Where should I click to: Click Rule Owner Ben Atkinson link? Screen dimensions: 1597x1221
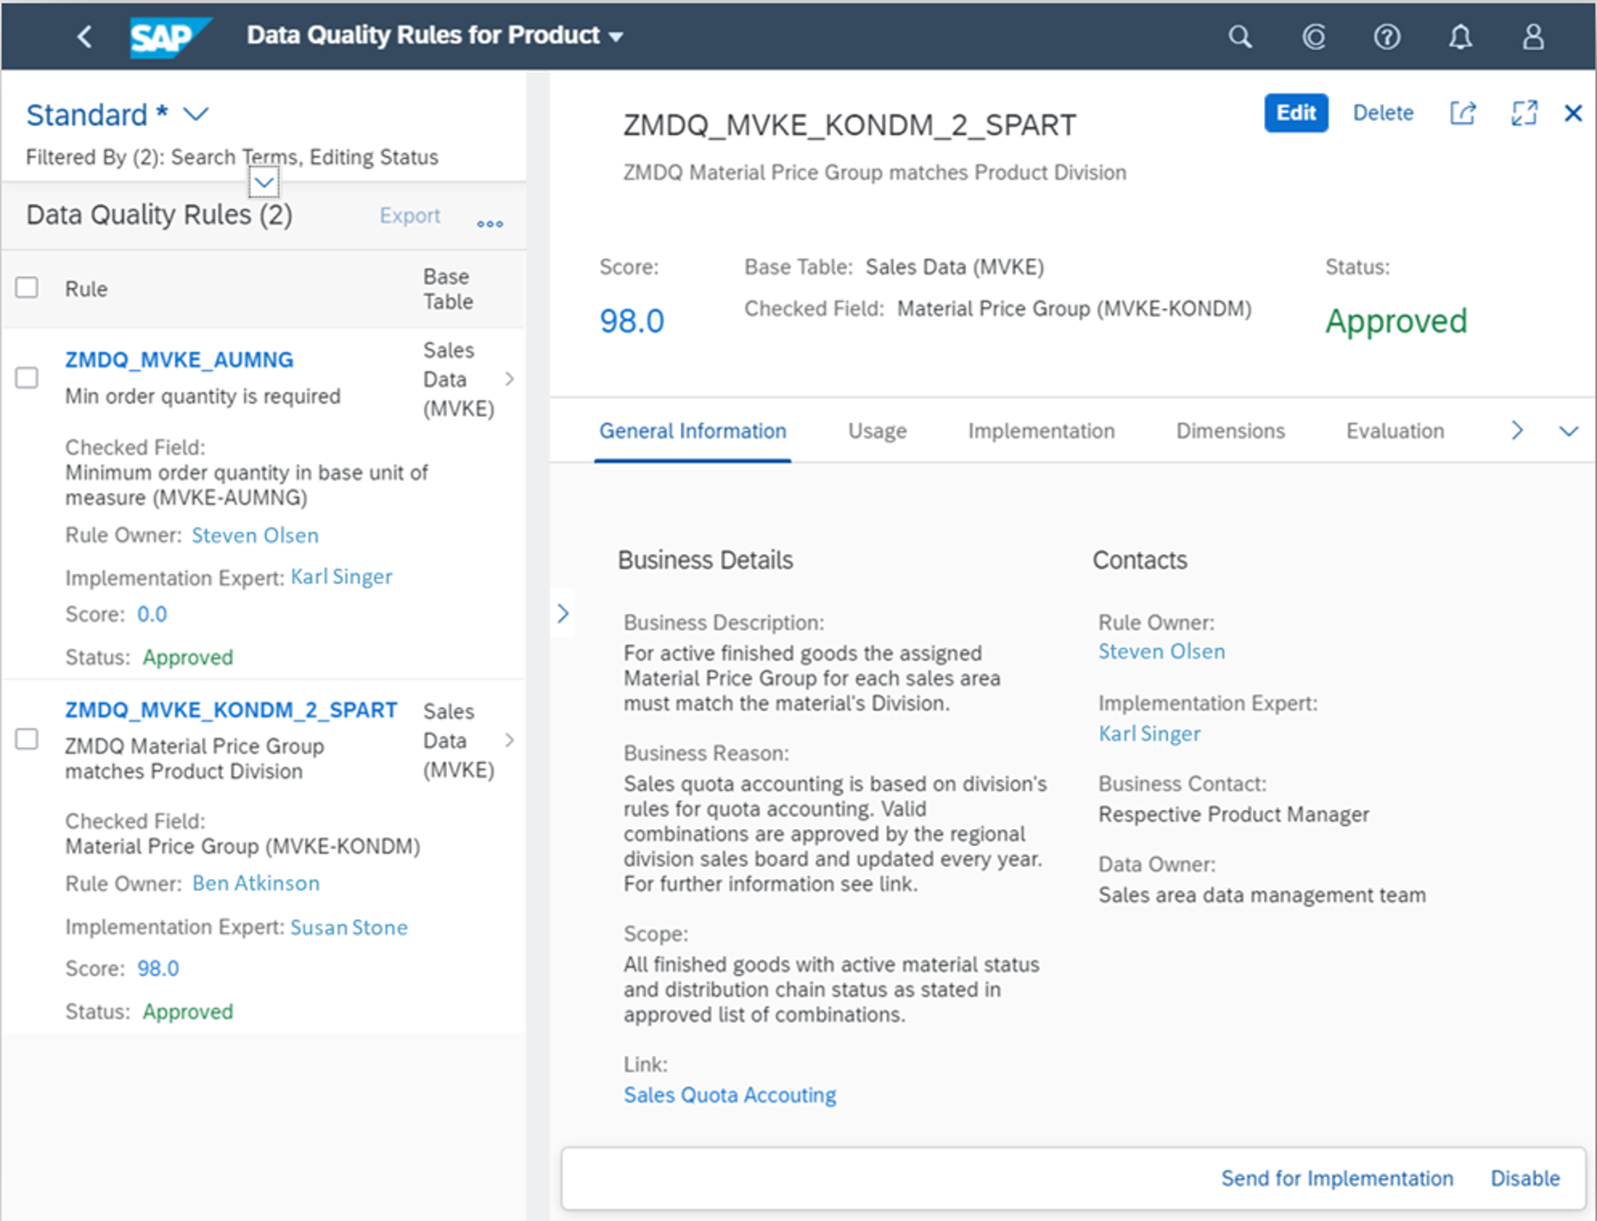click(256, 883)
